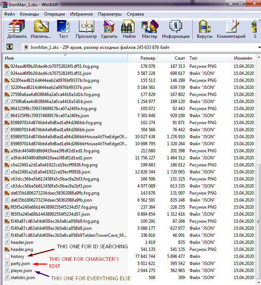Image resolution: width=261 pixels, height=285 pixels.
Task: Select 5220fead8214d444eab2a0976bf9337b.json
Action: pos(51,87)
